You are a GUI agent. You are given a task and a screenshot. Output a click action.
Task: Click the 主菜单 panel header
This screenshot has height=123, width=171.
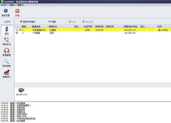pos(7,21)
